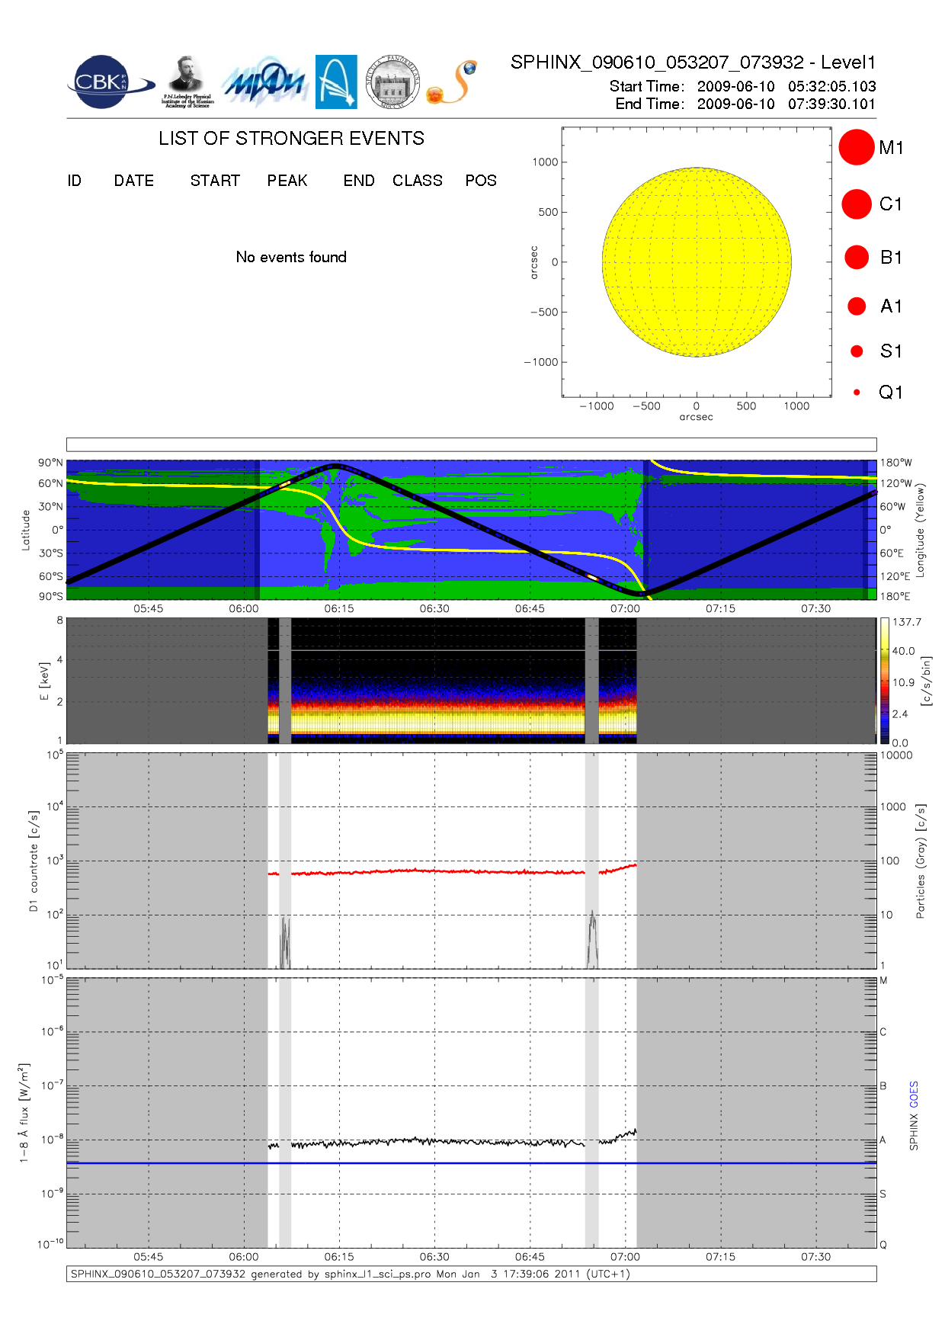The image size is (945, 1337).
Task: Click the D1 countrate [c/s] axis label
Action: (x=33, y=861)
